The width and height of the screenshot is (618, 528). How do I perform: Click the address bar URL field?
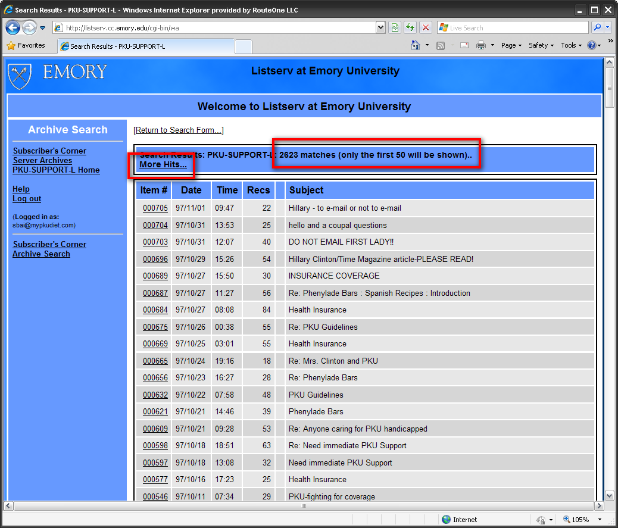pyautogui.click(x=215, y=27)
